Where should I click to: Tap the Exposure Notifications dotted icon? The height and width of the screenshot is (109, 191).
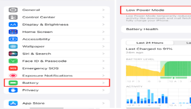pos(13,75)
